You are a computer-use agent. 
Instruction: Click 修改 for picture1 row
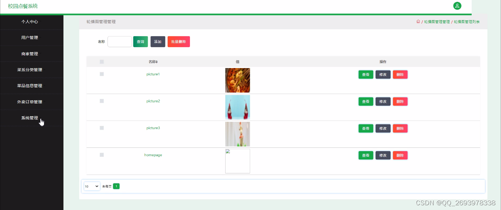click(x=383, y=75)
